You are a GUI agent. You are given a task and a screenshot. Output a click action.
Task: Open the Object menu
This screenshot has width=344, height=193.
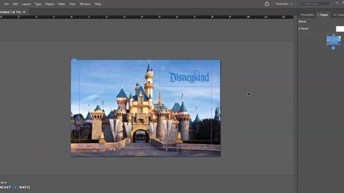pos(49,4)
